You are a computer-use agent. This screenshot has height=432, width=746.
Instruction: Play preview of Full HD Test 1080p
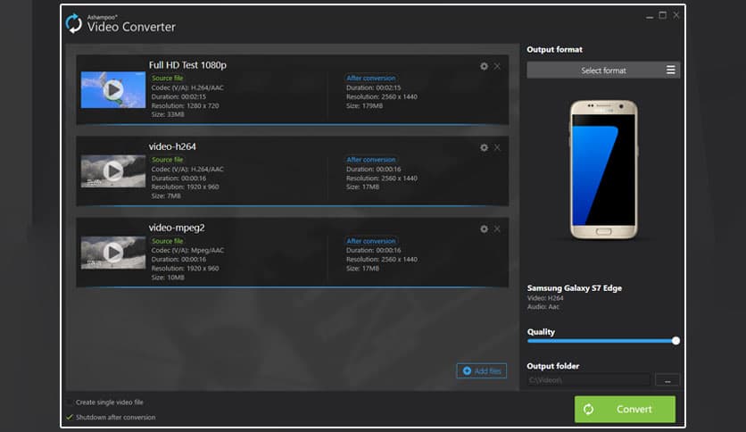(x=113, y=89)
